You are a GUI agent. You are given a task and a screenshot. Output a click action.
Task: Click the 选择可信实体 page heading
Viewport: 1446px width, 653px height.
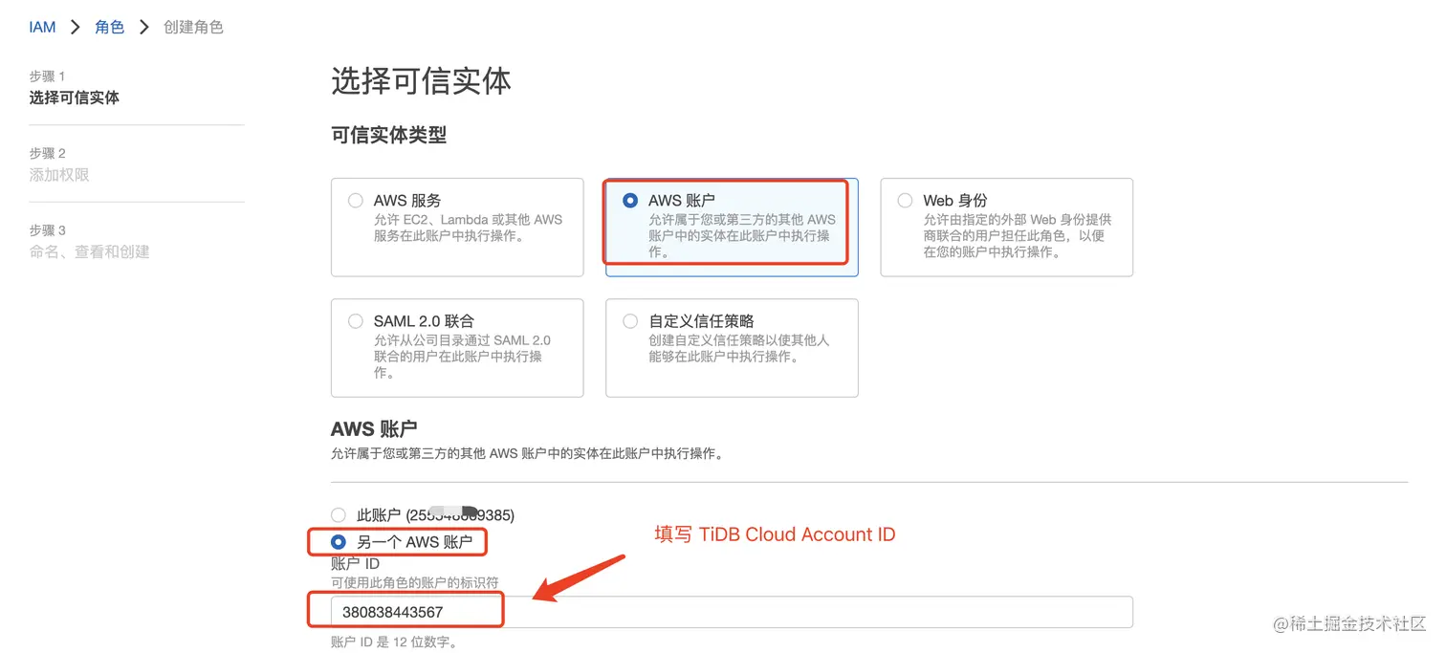point(422,82)
